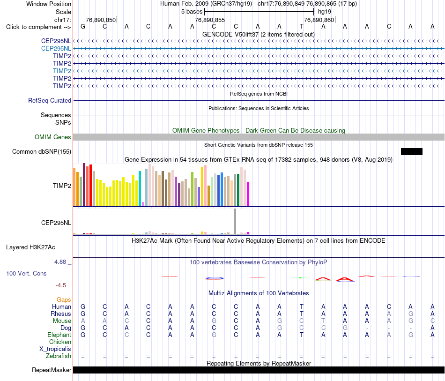Click the 76,890,855 ruler position
The height and width of the screenshot is (381, 445).
coord(210,20)
